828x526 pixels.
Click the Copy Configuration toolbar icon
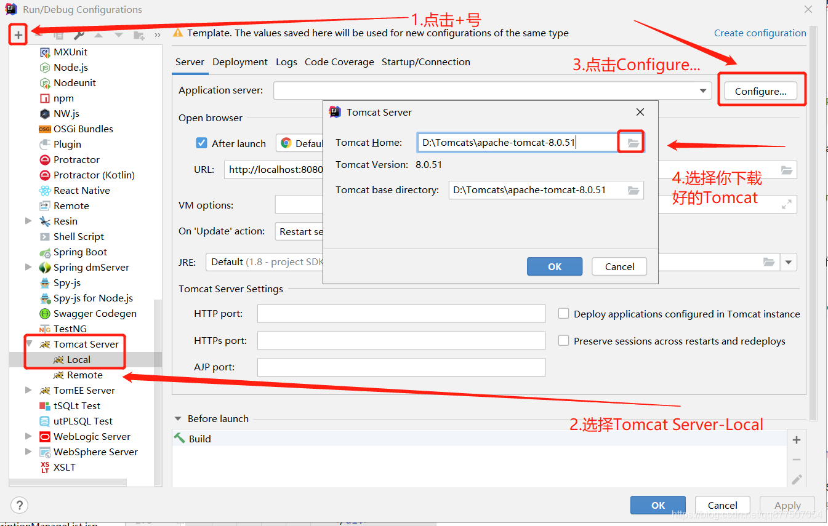(x=58, y=35)
